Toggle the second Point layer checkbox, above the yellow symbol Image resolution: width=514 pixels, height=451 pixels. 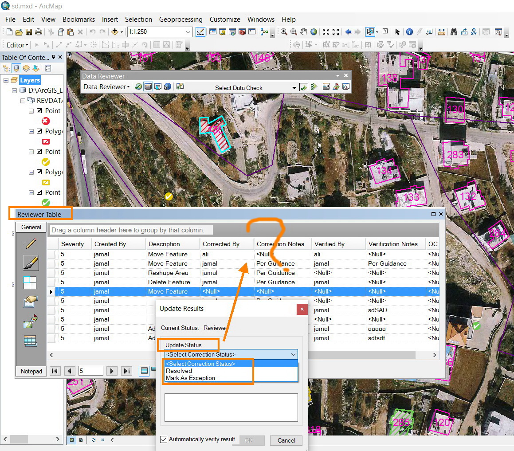(x=39, y=152)
